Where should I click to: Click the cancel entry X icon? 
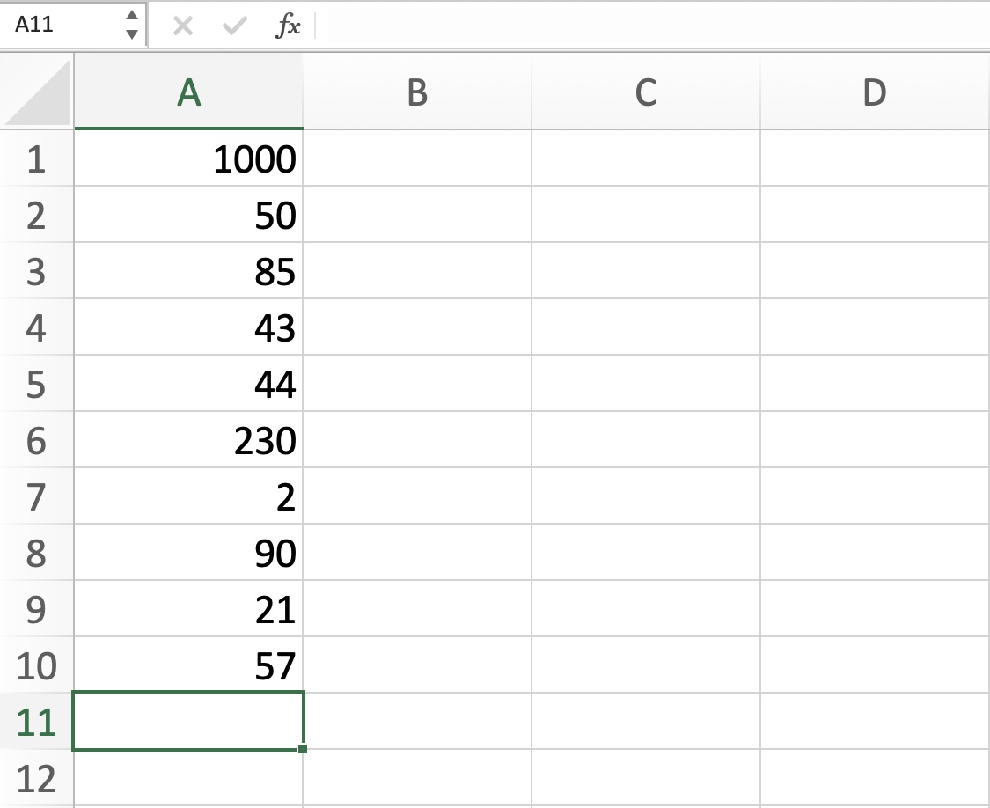tap(183, 26)
